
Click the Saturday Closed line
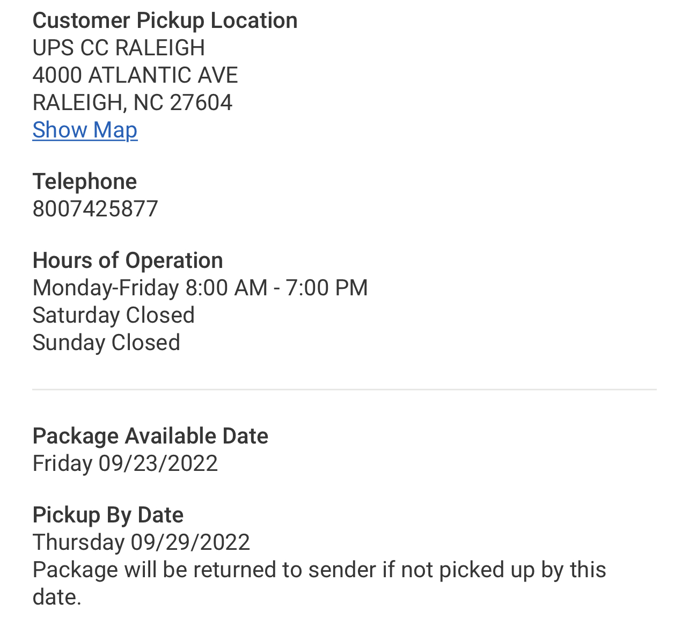pos(113,315)
